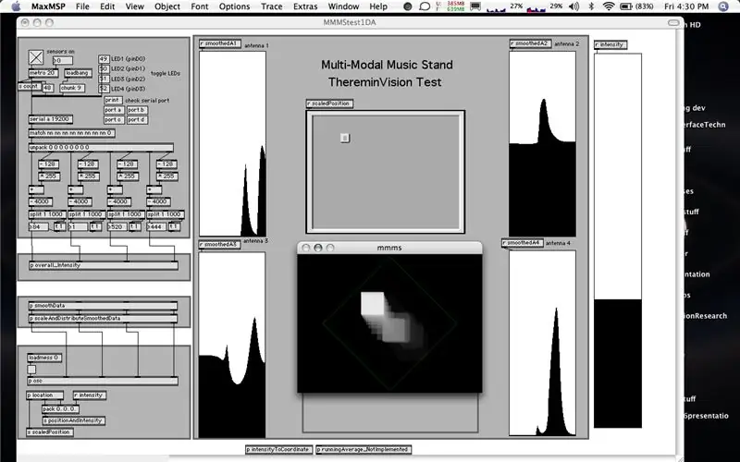Open the Wi-Fi menu bar icon
Viewport: 740px width, 462px height.
tap(609, 6)
